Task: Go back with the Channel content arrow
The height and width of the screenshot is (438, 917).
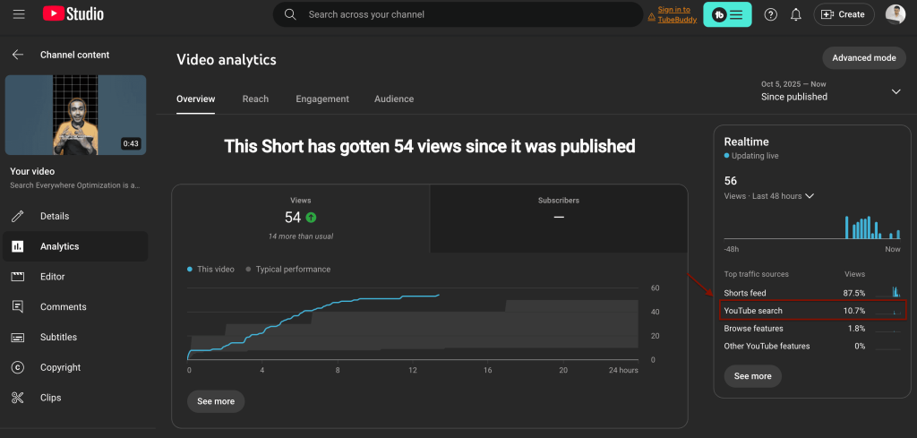Action: [18, 55]
